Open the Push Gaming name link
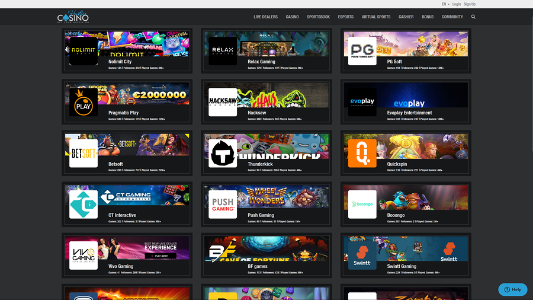The image size is (533, 300). (261, 215)
